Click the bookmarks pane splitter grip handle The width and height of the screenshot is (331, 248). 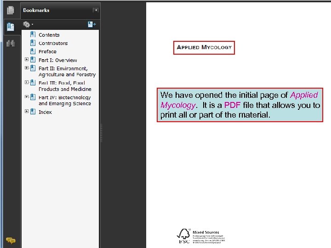[x=101, y=133]
